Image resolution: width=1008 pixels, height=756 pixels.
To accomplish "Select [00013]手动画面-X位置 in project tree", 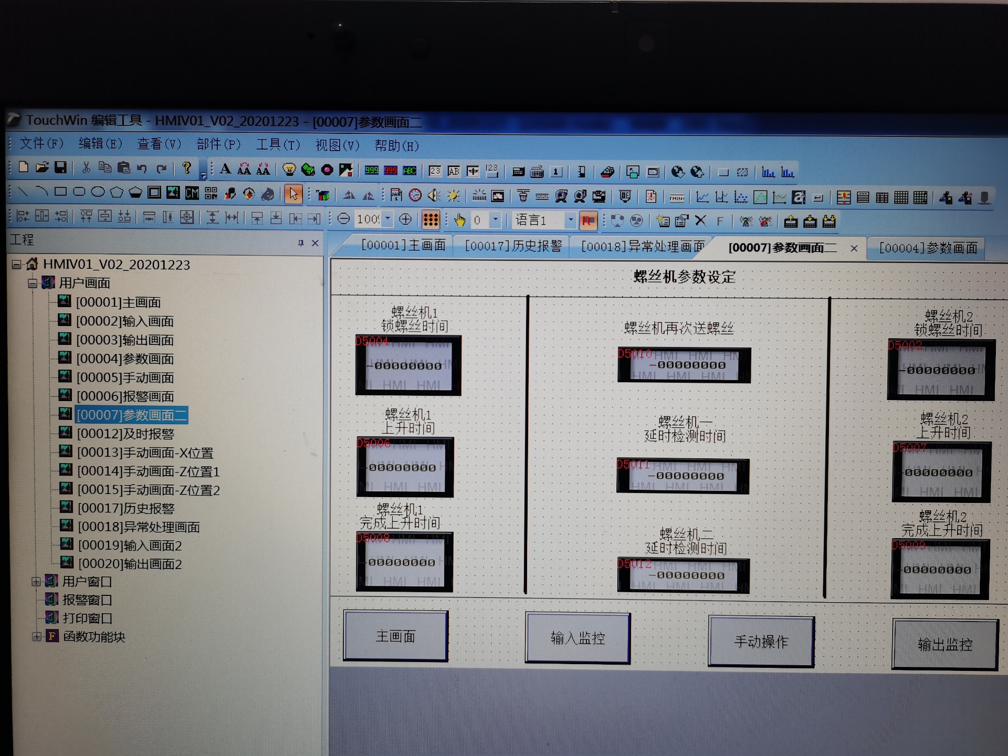I will point(145,453).
